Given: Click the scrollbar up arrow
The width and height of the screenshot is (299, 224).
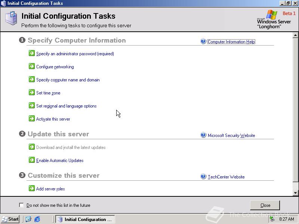Looking at the screenshot, I should coord(295,35).
